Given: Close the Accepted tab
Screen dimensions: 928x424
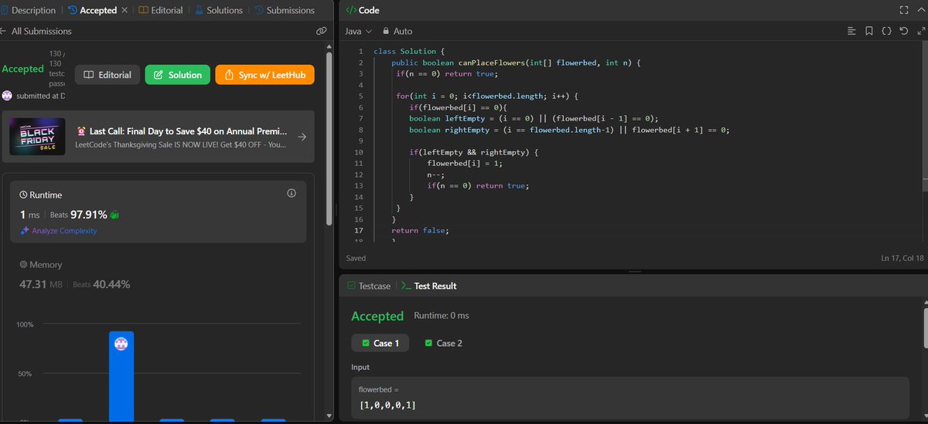Looking at the screenshot, I should click(x=125, y=10).
